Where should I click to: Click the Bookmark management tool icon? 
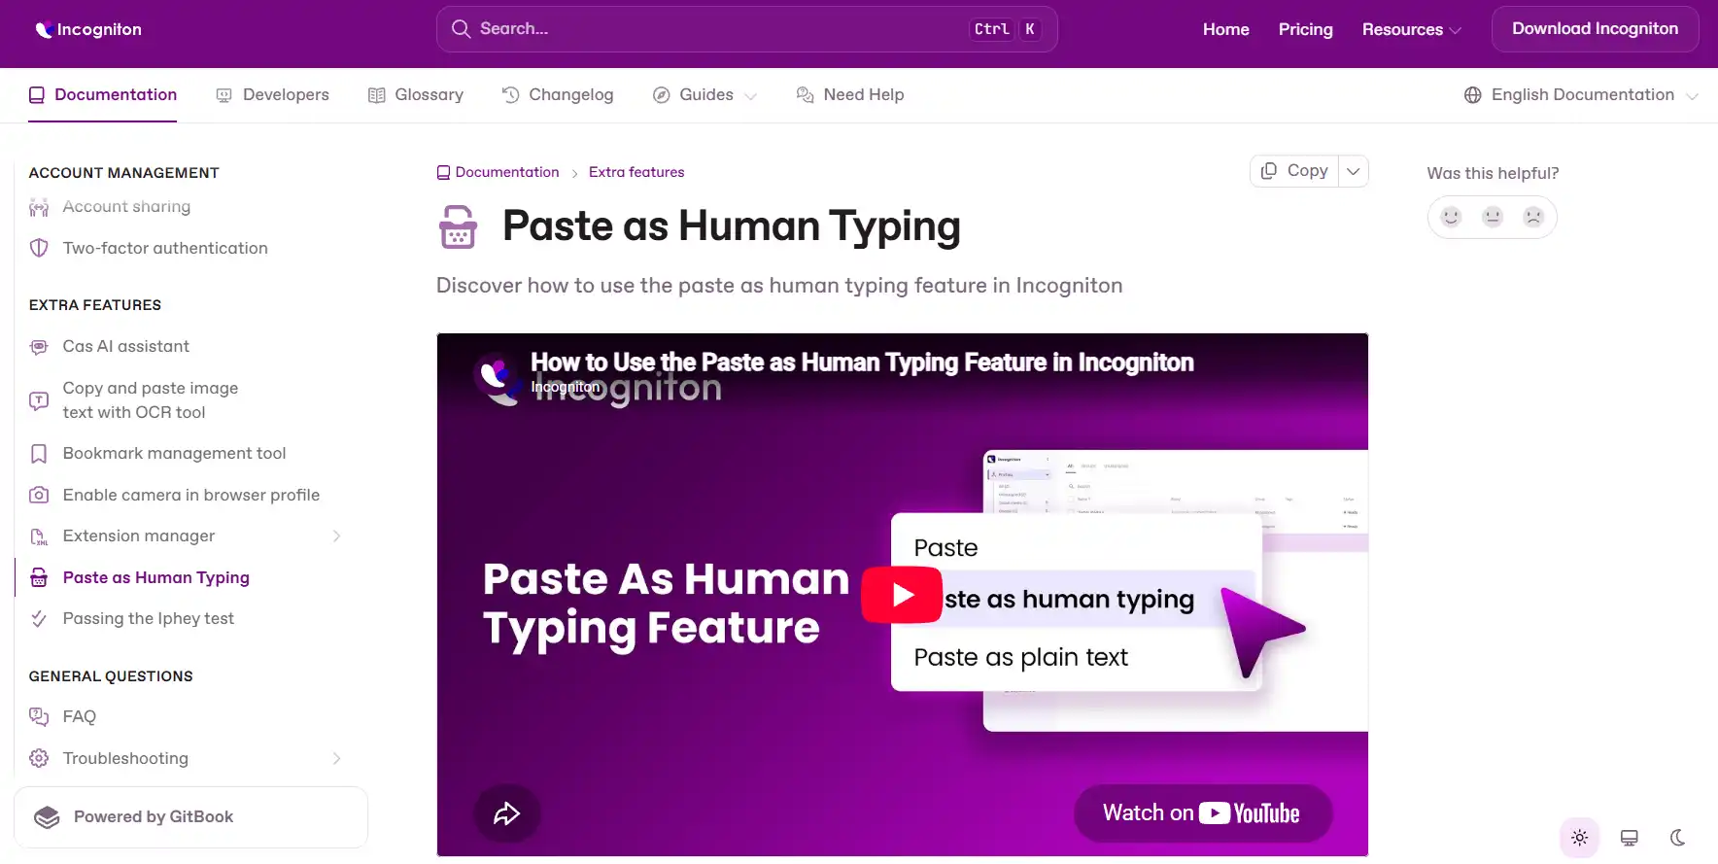tap(39, 454)
